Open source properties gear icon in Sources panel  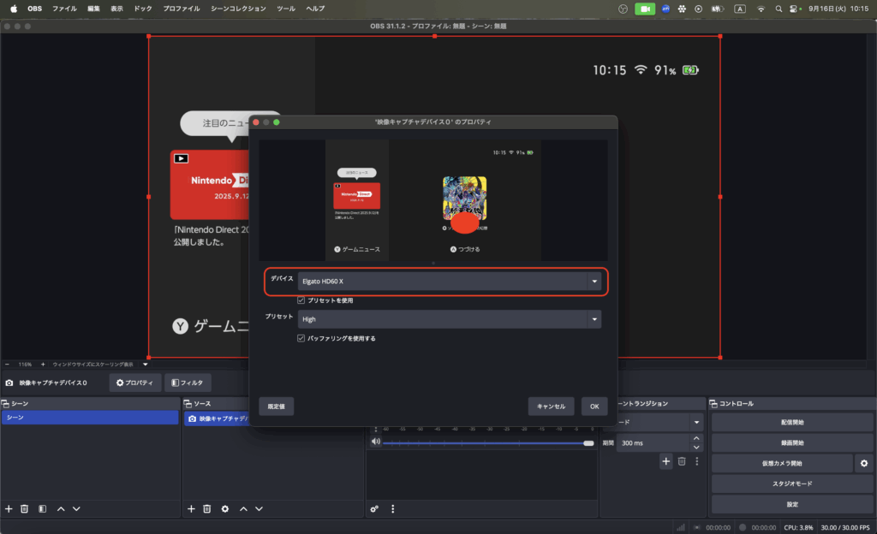pyautogui.click(x=225, y=508)
